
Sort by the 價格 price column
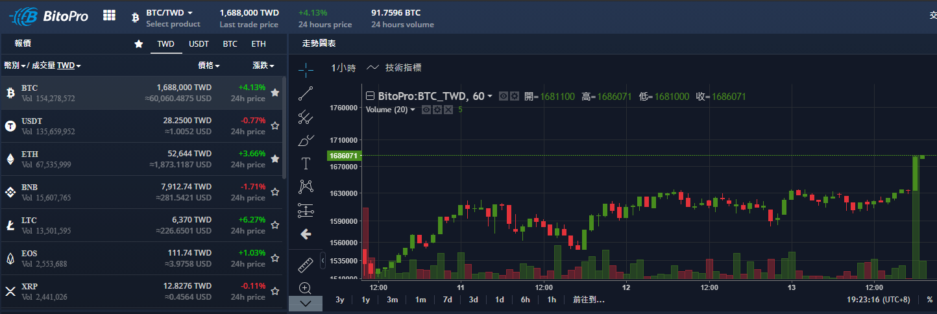(x=208, y=66)
